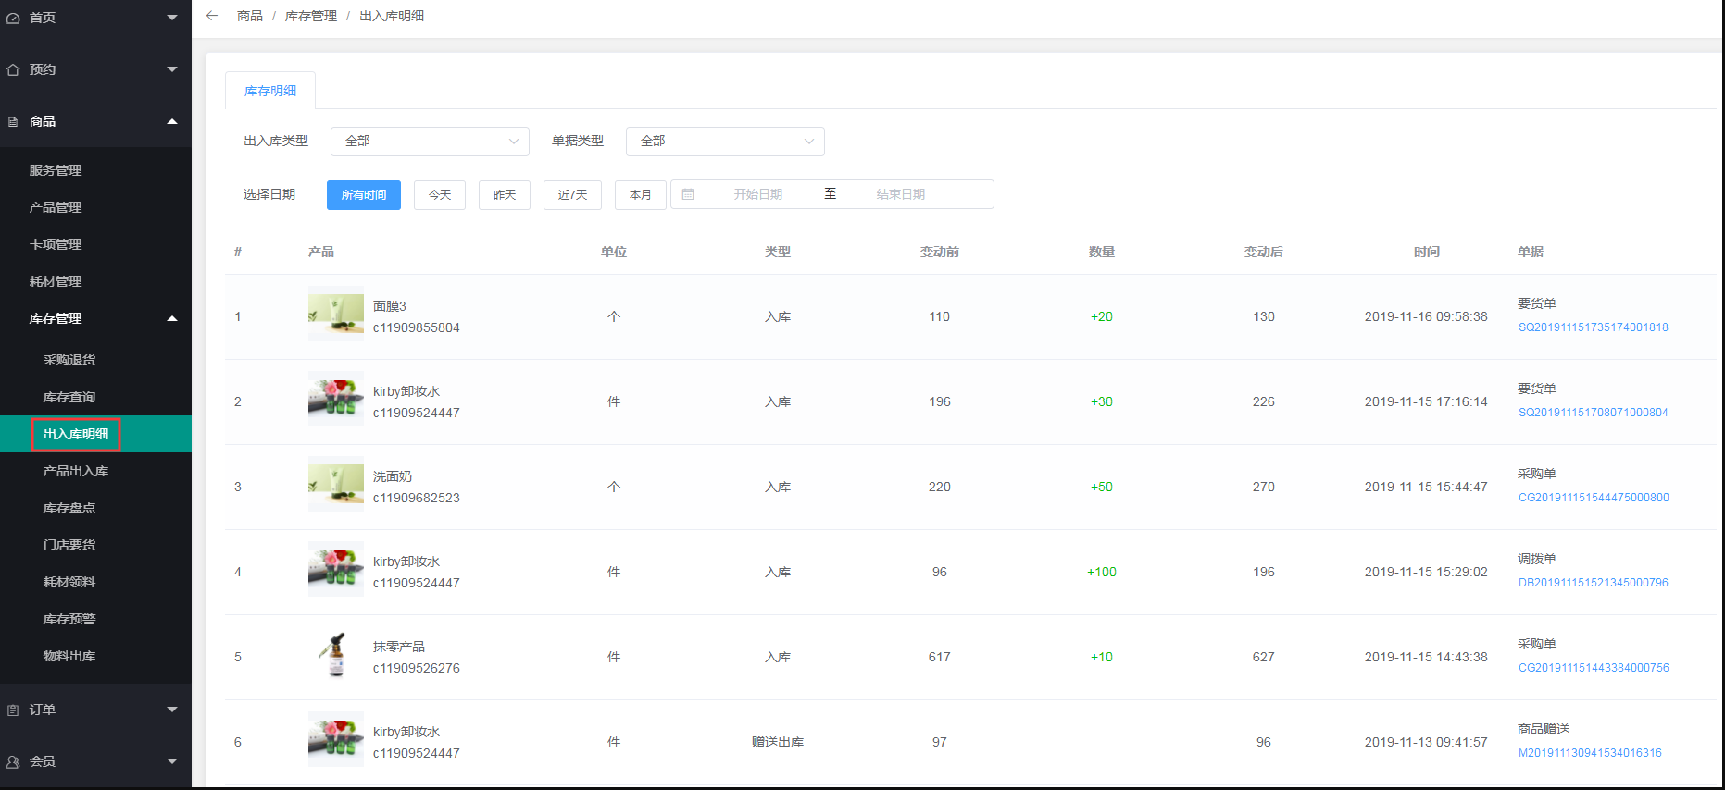Image resolution: width=1725 pixels, height=790 pixels.
Task: Click kirby卸妆水 thumbnail in row 2
Action: pyautogui.click(x=336, y=401)
